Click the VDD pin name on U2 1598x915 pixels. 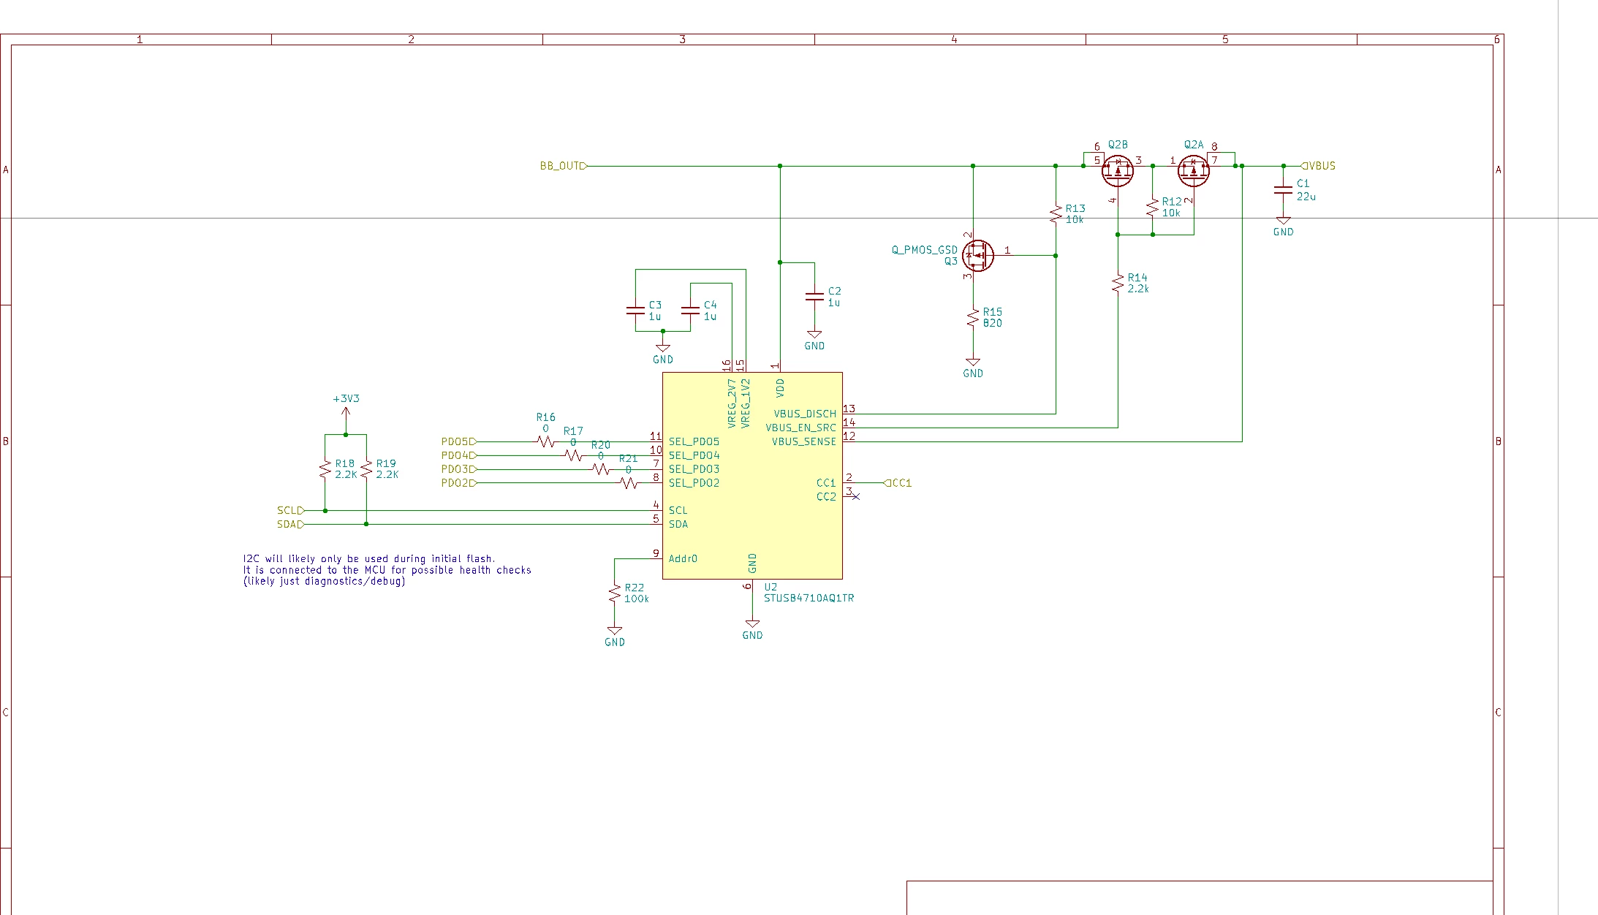click(x=780, y=387)
